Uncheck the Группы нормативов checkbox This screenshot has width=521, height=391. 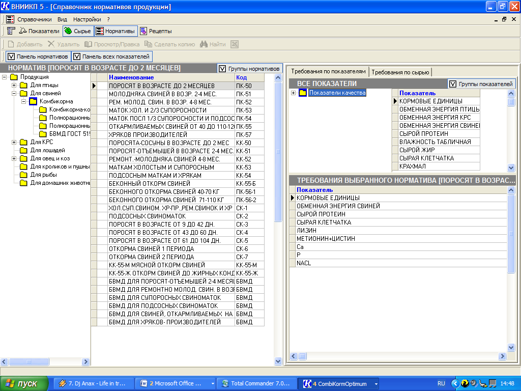[222, 68]
